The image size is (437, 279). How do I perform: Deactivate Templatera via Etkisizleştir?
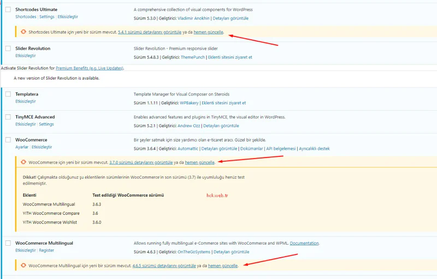(x=26, y=101)
